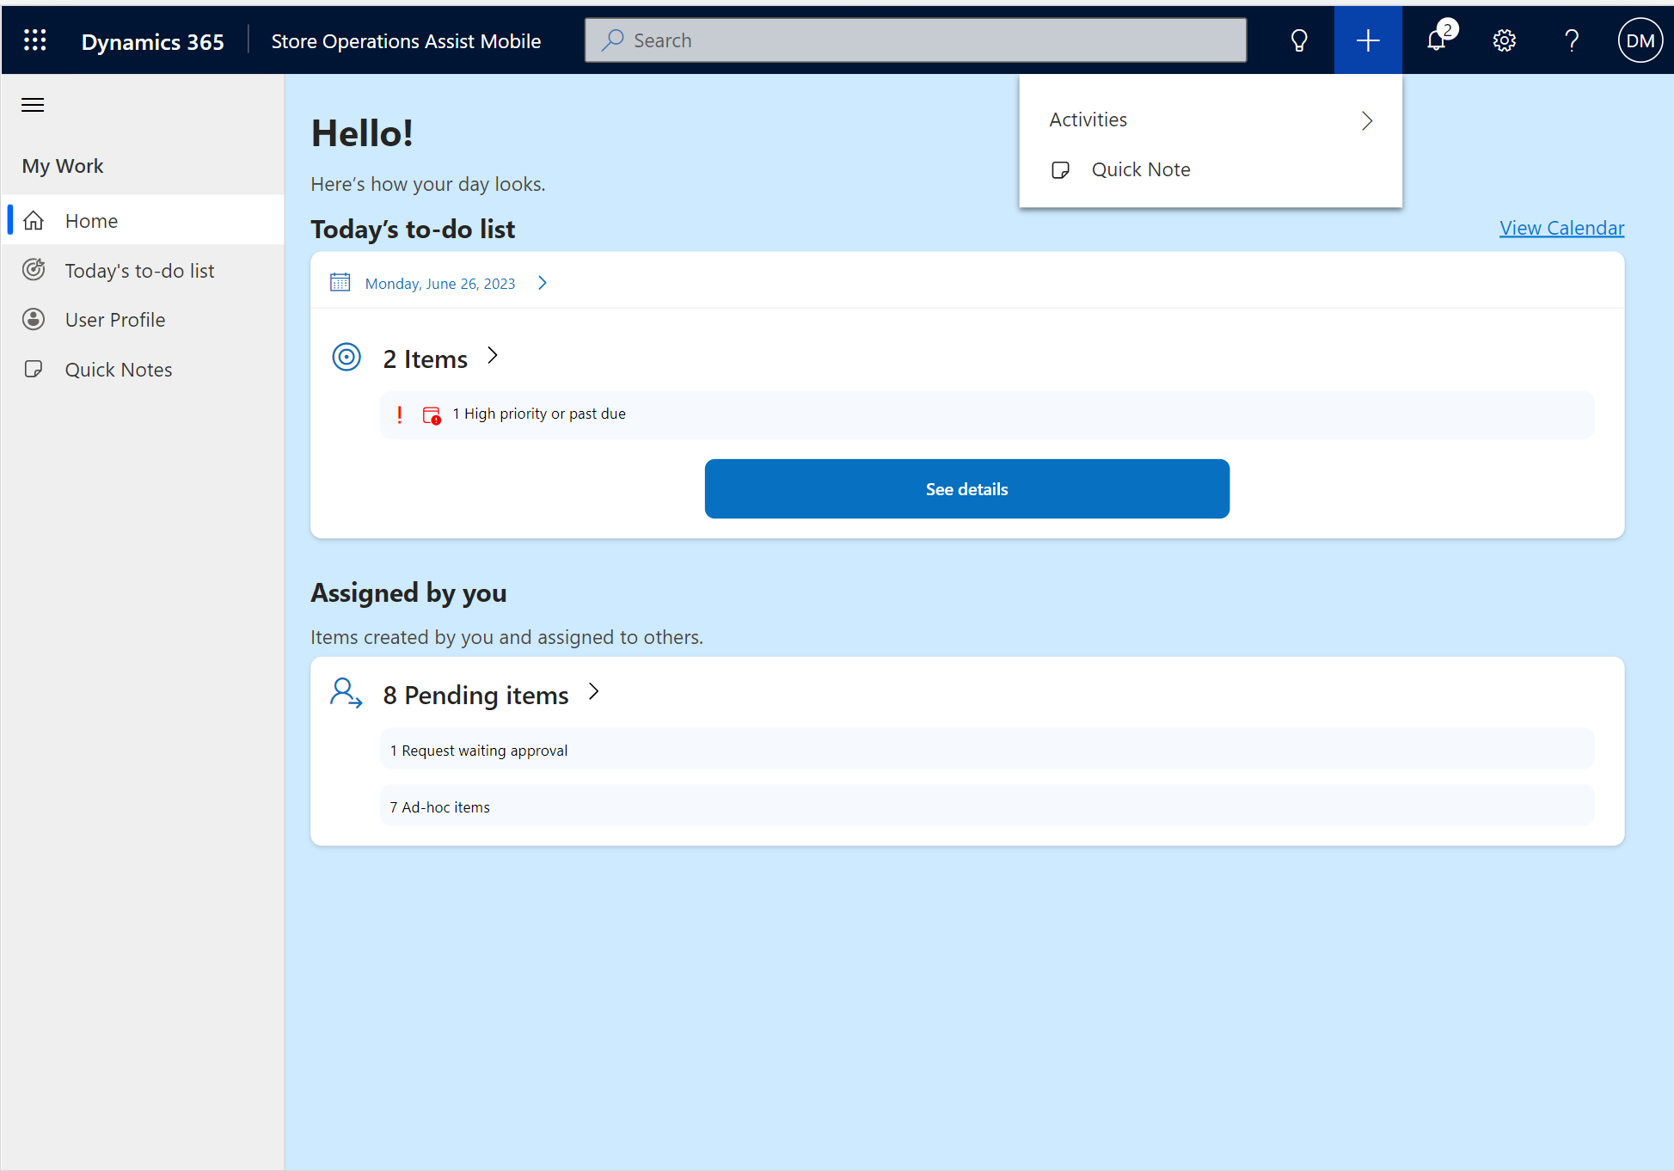Click the See details button

coord(966,488)
